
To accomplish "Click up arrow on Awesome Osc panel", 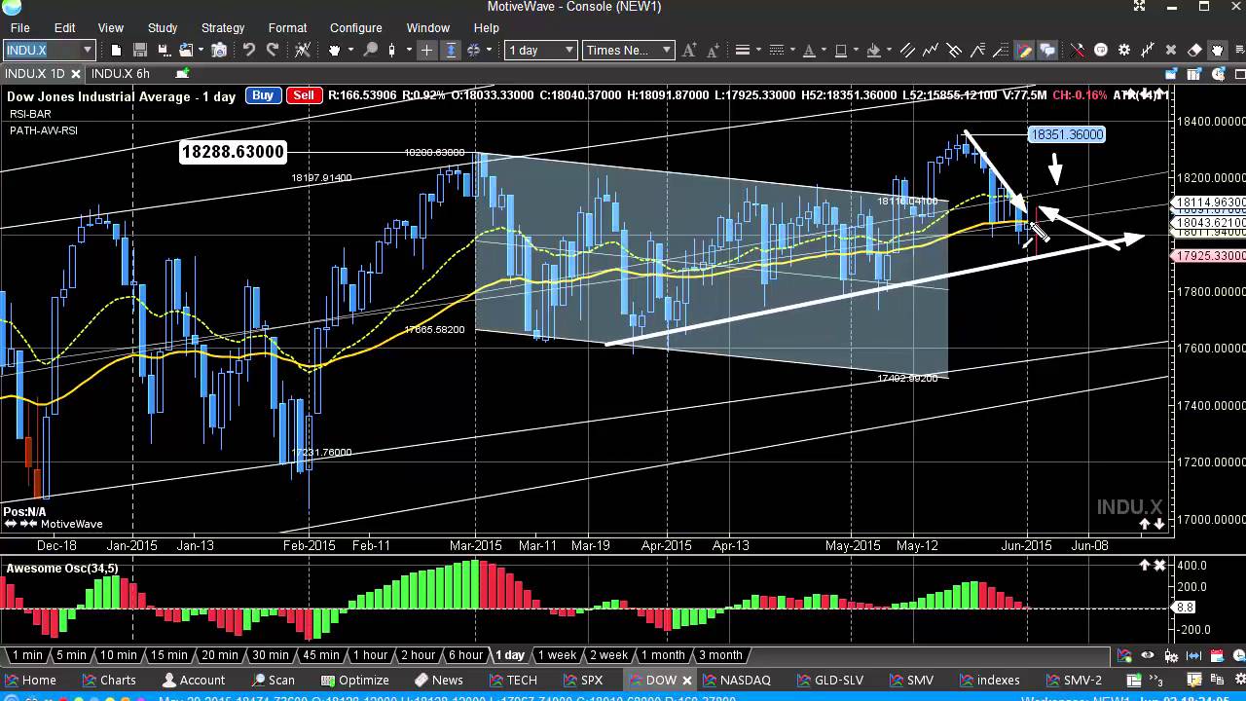I will click(x=1145, y=566).
